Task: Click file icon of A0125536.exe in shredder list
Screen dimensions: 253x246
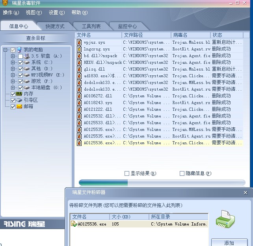Action: click(x=74, y=224)
